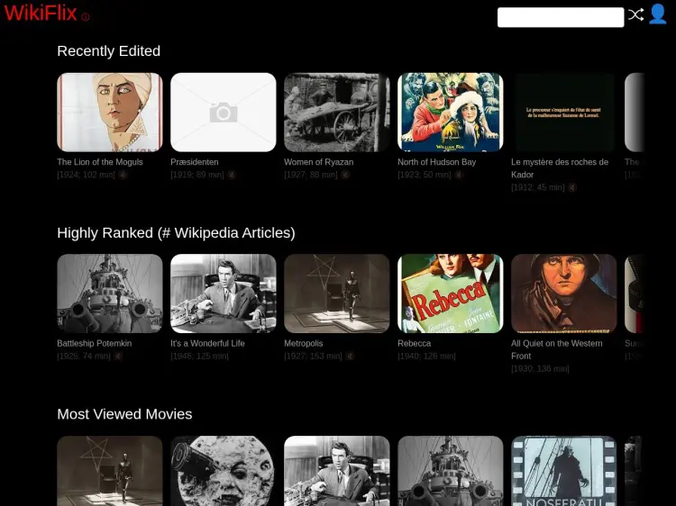676x506 pixels.
Task: Click the '[1927; 88 min]' metadata text
Action: point(311,175)
